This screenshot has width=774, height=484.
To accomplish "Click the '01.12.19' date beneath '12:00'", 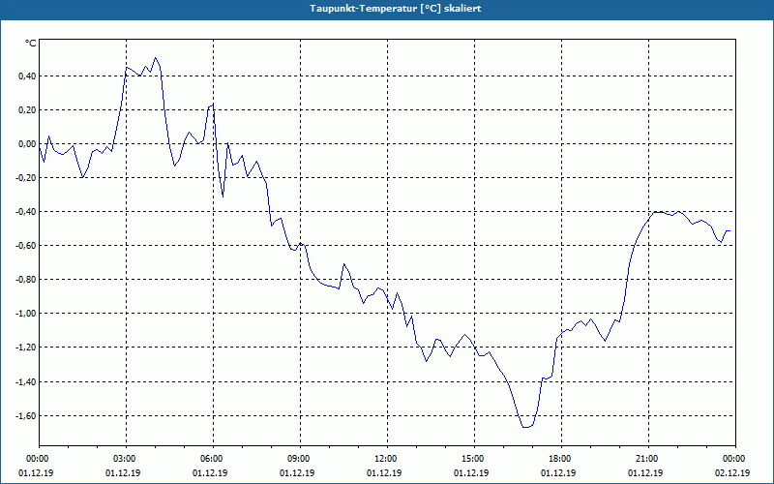I will (384, 473).
